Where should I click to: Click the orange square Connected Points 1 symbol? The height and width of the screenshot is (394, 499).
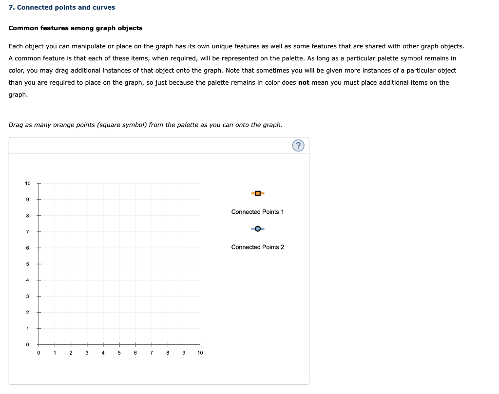pos(258,193)
